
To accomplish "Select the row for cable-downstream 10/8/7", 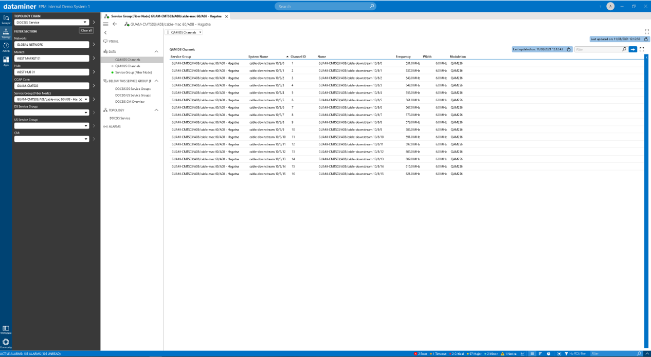I will point(406,115).
